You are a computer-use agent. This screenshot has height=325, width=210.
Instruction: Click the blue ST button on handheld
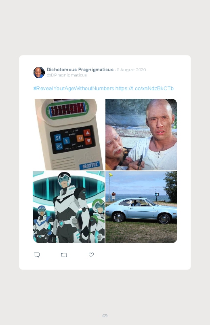click(x=58, y=138)
